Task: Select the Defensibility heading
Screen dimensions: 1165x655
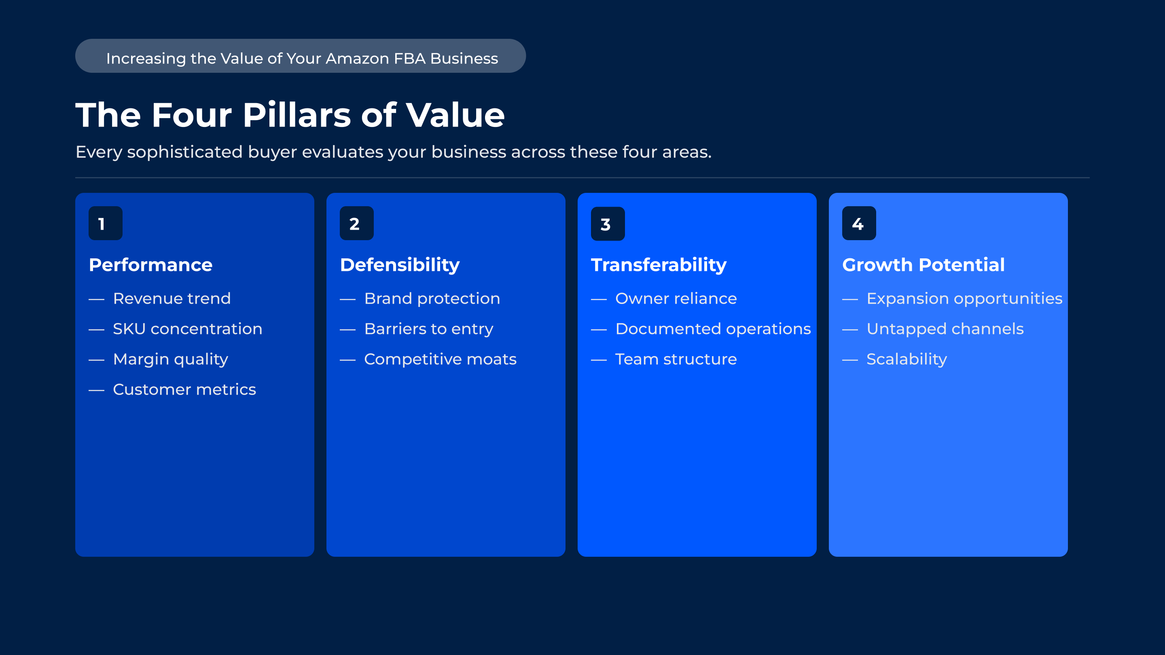Action: coord(400,265)
